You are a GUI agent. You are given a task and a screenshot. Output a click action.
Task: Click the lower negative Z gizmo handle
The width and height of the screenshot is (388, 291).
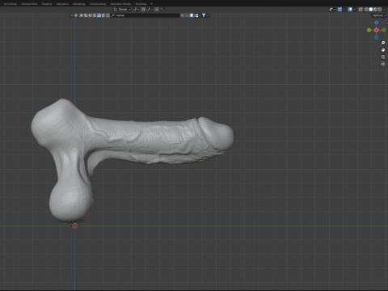377,37
